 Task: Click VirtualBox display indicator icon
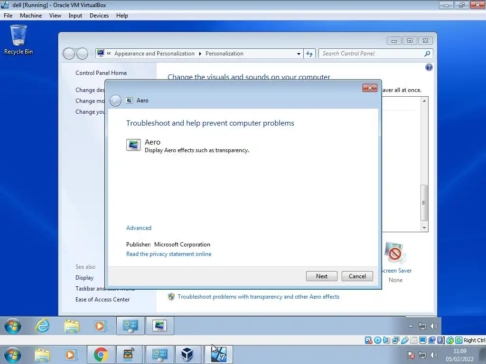click(422, 340)
